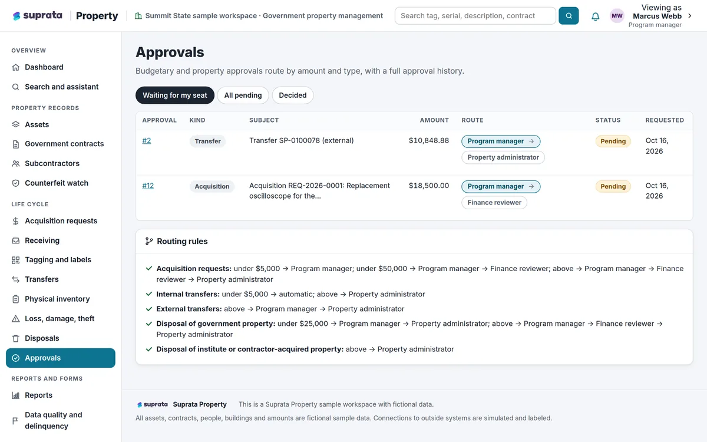The width and height of the screenshot is (707, 442).
Task: Click the Property product name in header
Action: point(97,16)
